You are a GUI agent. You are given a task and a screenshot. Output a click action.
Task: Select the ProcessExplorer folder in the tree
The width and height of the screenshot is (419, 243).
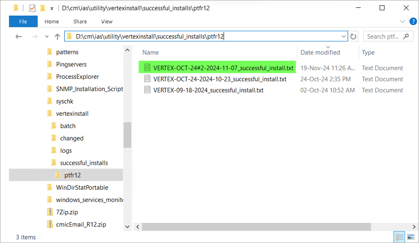click(77, 77)
